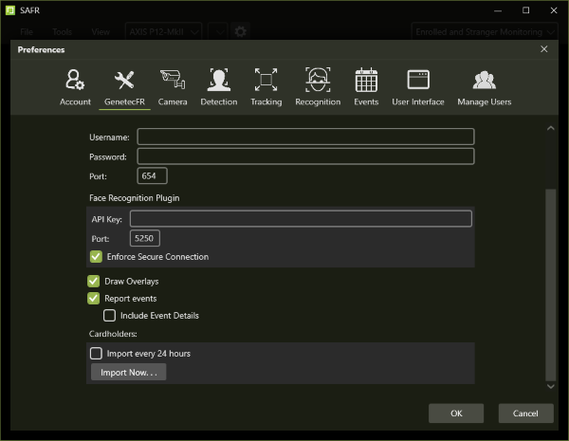Image resolution: width=569 pixels, height=441 pixels.
Task: Click the Cancel button
Action: coord(525,413)
